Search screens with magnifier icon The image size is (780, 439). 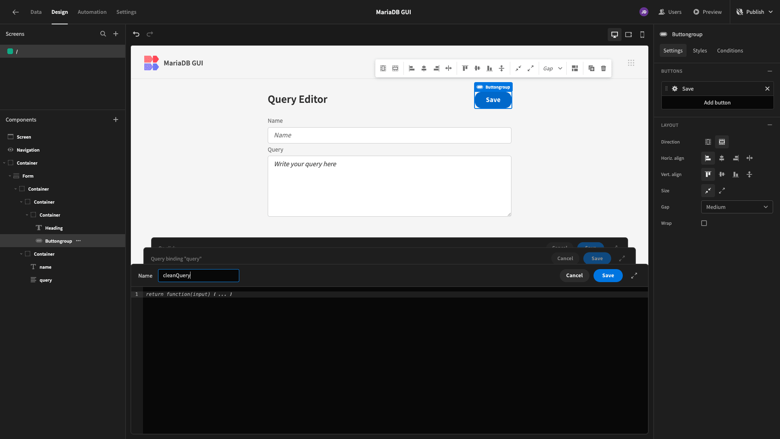103,34
